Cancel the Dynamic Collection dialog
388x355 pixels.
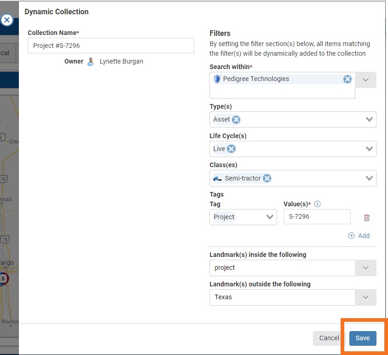pos(329,338)
